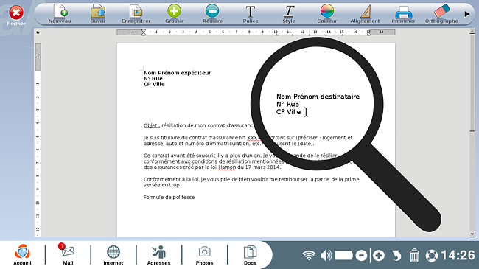Open the Couleur color wheel
Image resolution: width=479 pixels, height=269 pixels.
[x=327, y=14]
